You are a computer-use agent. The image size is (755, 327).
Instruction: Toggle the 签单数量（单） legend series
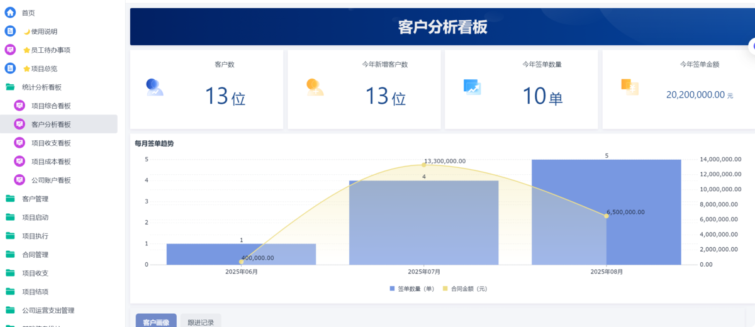[412, 289]
